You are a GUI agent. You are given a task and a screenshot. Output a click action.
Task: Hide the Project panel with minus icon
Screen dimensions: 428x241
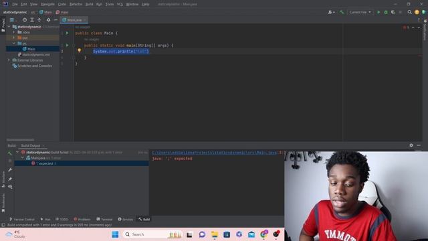pyautogui.click(x=56, y=20)
